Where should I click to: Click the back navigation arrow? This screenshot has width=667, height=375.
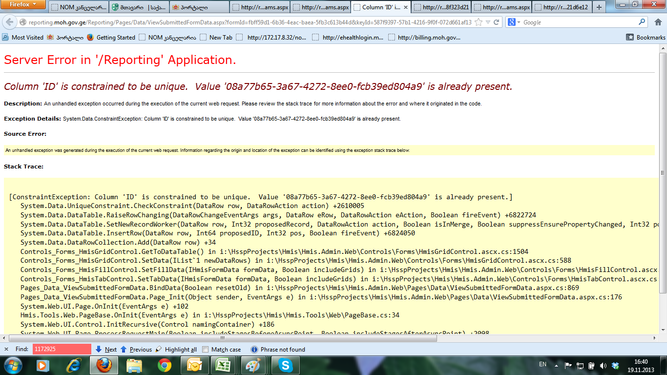[10, 22]
